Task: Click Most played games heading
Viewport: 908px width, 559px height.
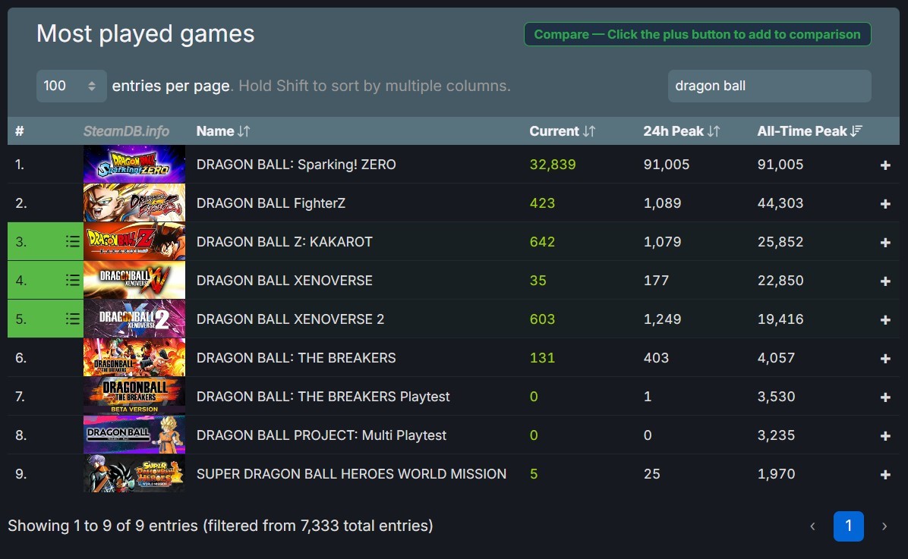Action: point(145,34)
